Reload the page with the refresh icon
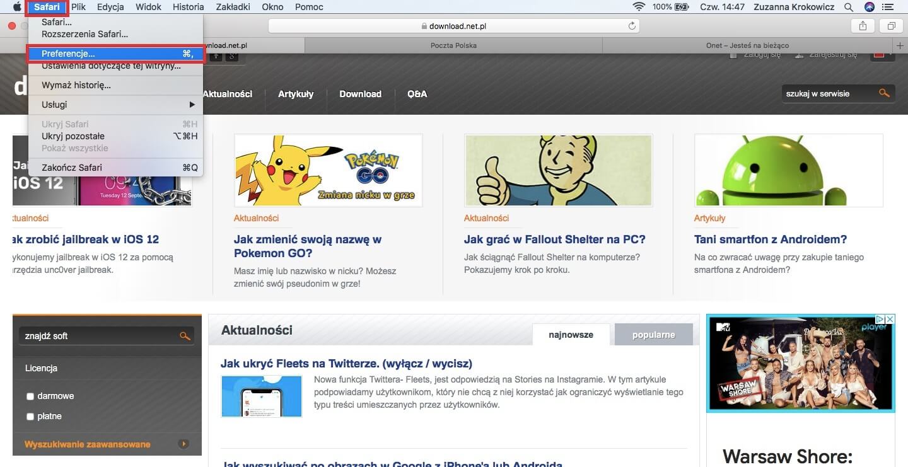908x467 pixels. tap(631, 26)
